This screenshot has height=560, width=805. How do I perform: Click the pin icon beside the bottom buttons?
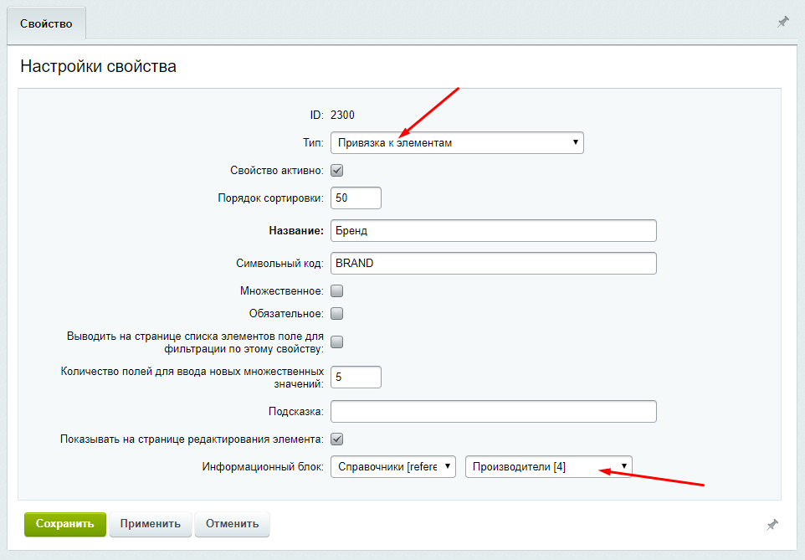coord(772,525)
